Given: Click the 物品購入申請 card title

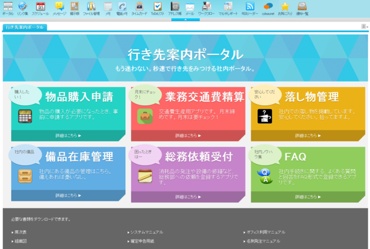Looking at the screenshot, I should (x=79, y=97).
